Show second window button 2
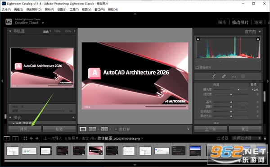This screenshot has width=270, height=167. tap(15, 138)
